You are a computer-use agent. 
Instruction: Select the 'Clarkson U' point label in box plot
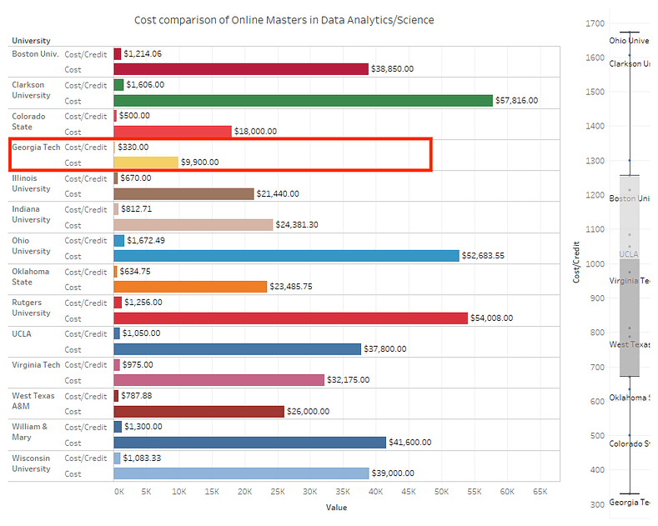click(630, 63)
